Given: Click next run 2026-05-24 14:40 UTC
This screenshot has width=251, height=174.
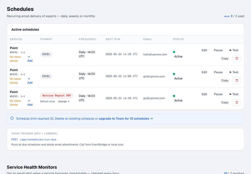Looking at the screenshot, I should click(122, 98).
